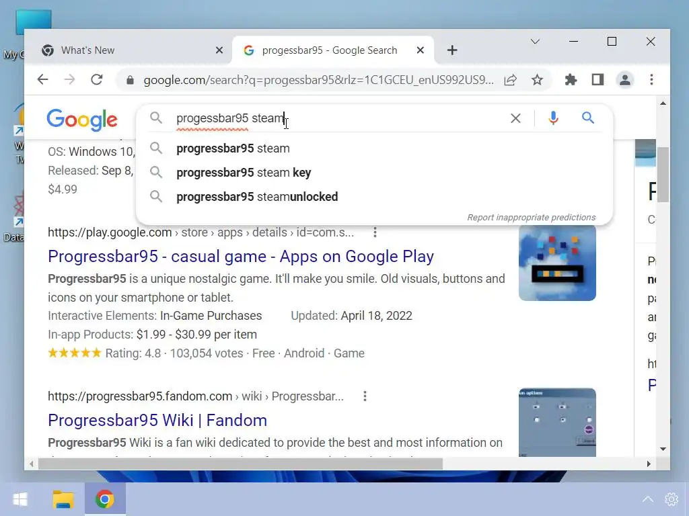Click the vertical scrollbar thumb

coord(663,175)
